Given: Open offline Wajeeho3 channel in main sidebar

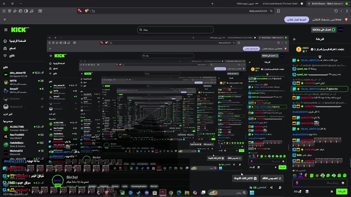Looking at the screenshot, I should click(x=23, y=107).
